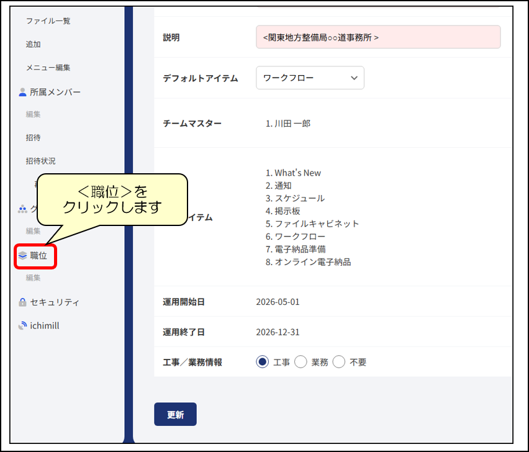529x452 pixels.
Task: Open the ichimill menu label
Action: point(45,326)
